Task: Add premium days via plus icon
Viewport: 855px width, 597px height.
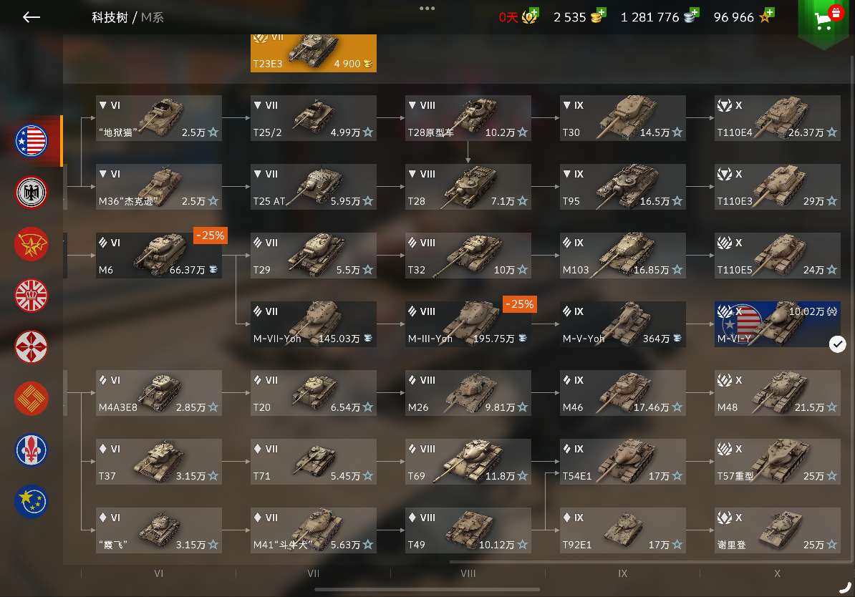Action: (533, 12)
